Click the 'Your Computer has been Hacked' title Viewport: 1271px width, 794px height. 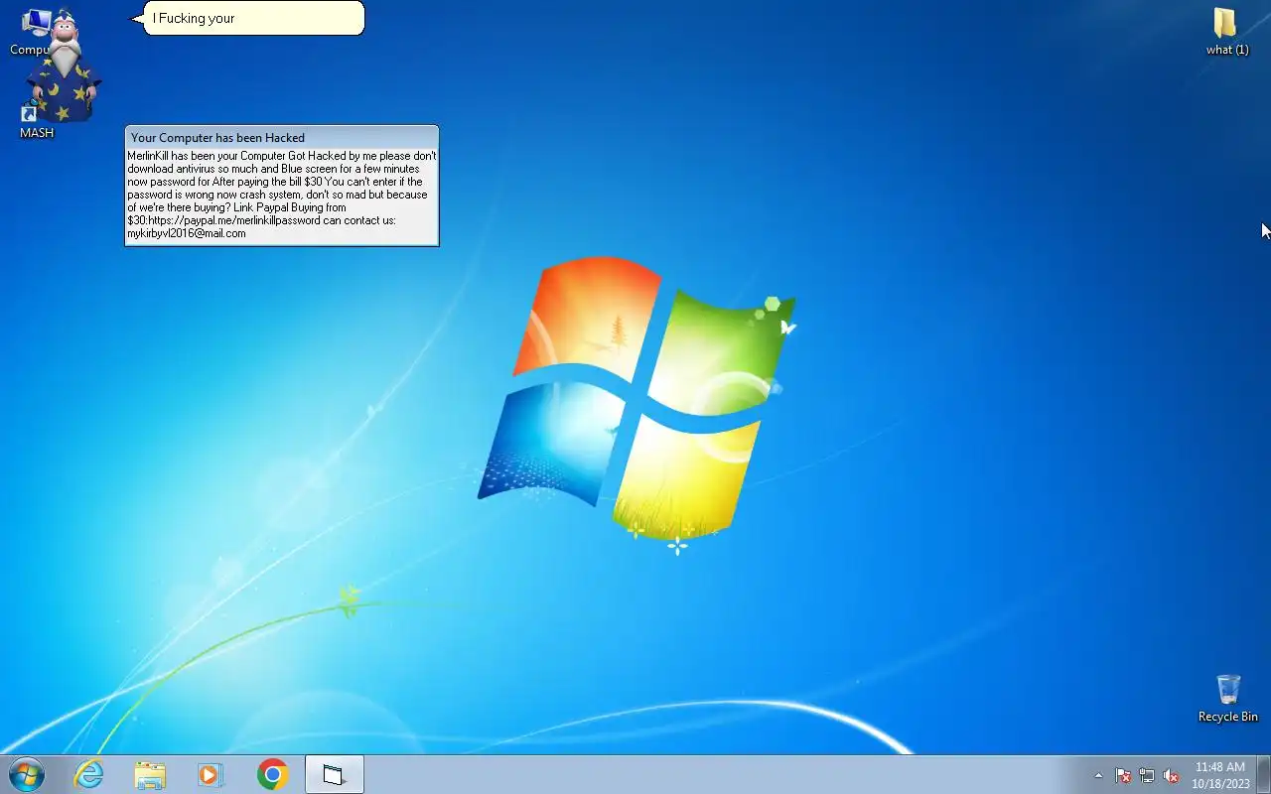(x=217, y=138)
